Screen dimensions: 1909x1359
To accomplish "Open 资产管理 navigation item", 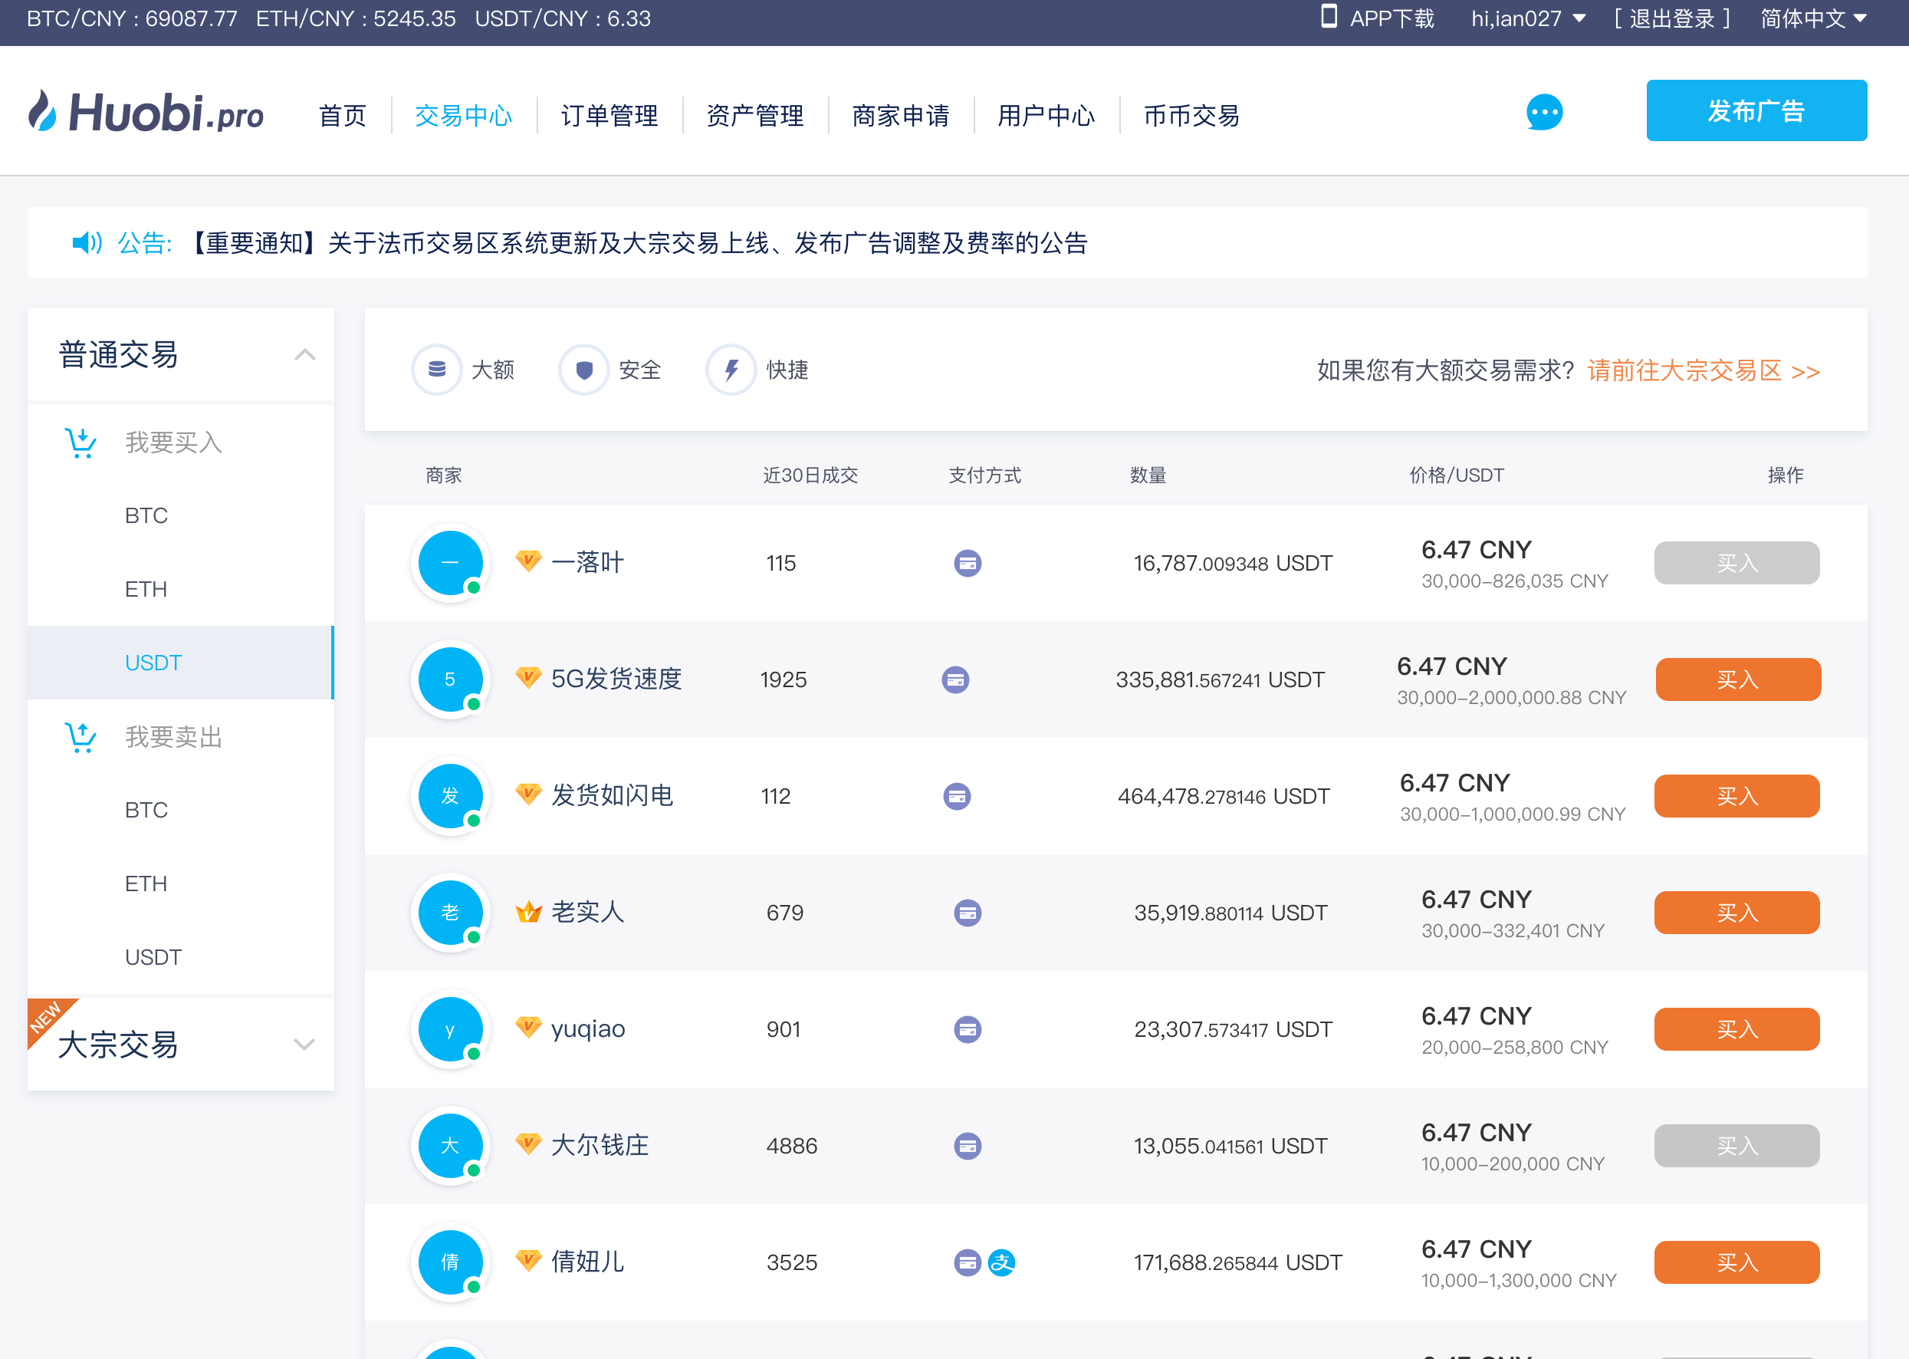I will (754, 116).
